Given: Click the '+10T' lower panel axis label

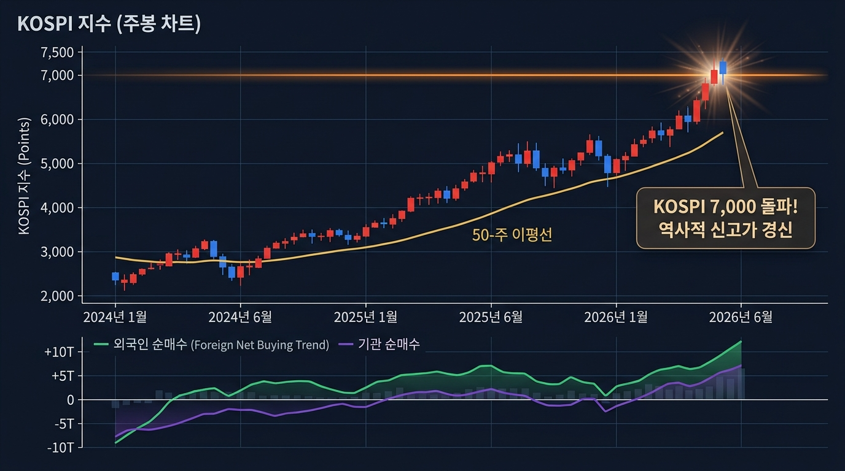Looking at the screenshot, I should 59,353.
